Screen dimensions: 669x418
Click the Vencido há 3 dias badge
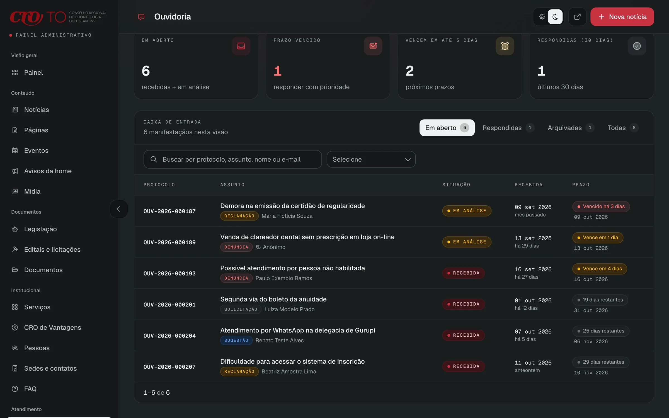pos(601,206)
